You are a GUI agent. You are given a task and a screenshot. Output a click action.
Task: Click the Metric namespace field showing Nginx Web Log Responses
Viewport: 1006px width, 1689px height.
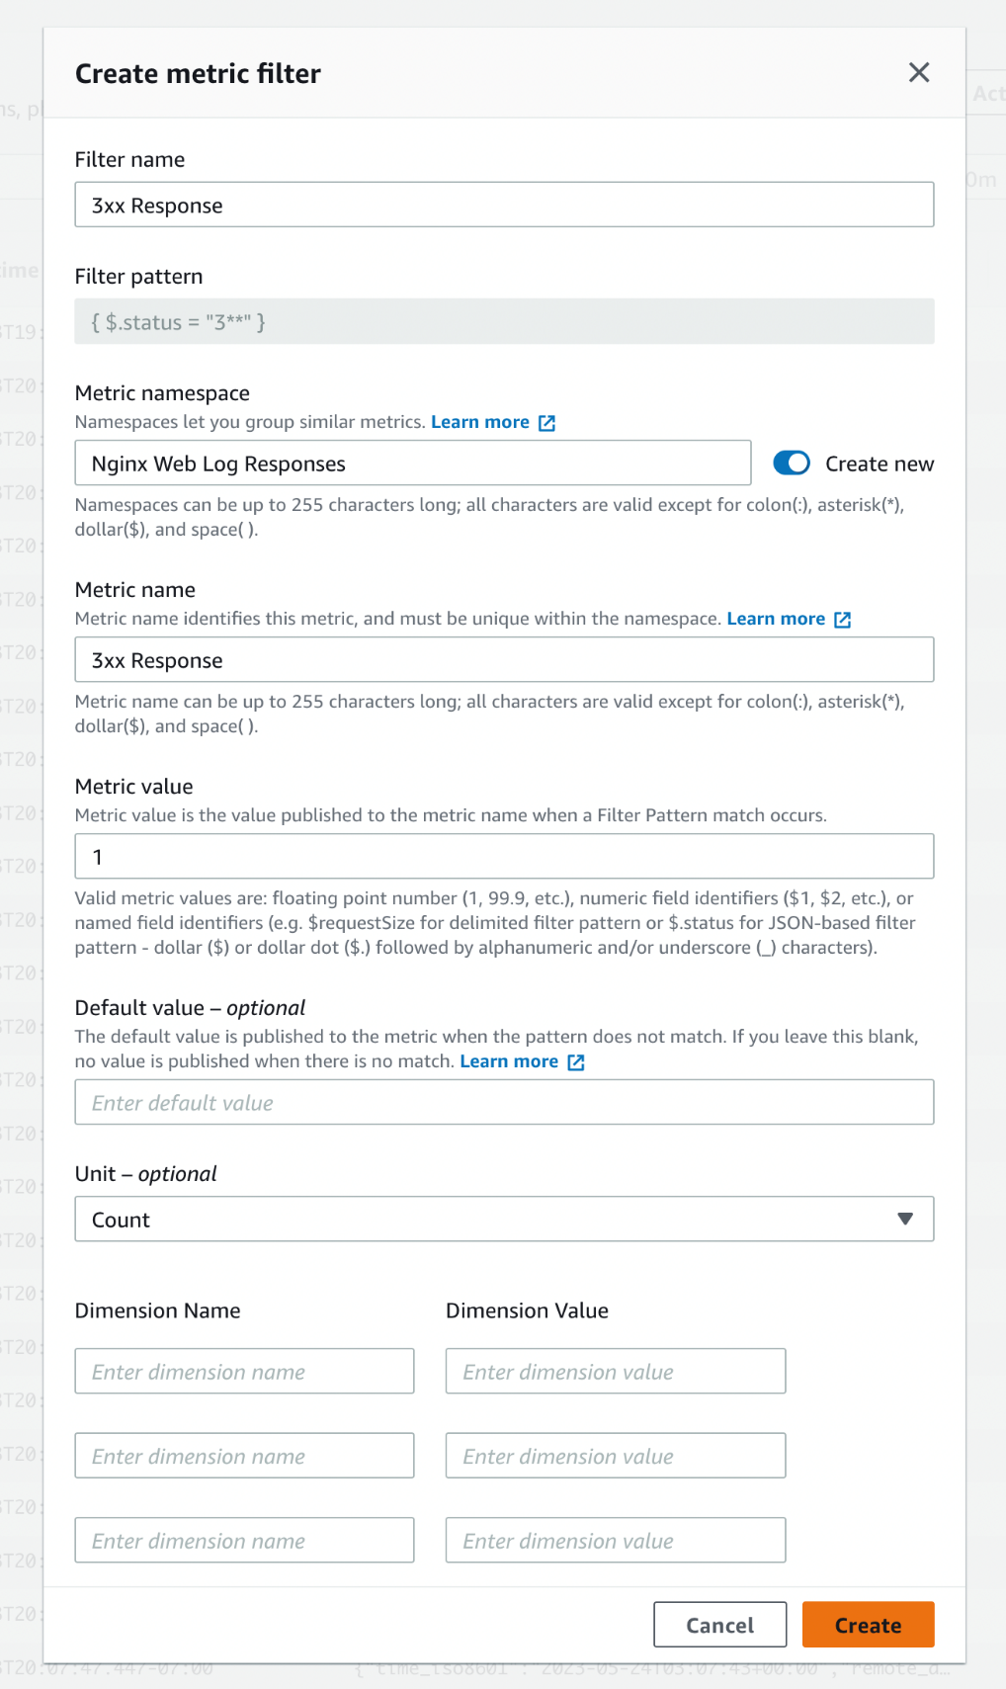pos(412,463)
